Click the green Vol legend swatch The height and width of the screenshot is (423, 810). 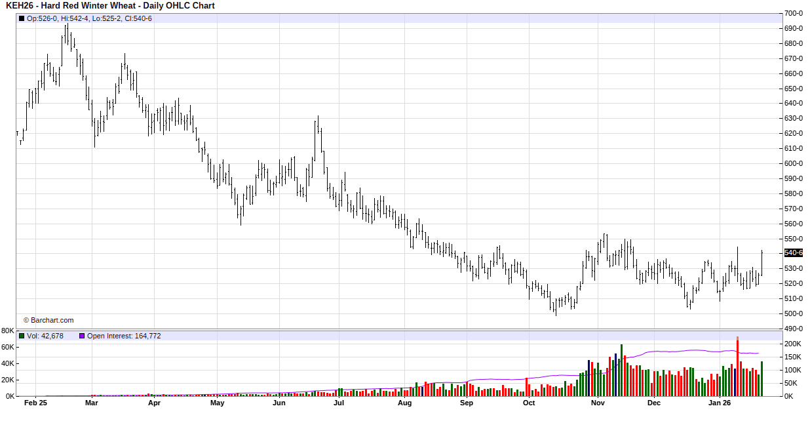[22, 336]
